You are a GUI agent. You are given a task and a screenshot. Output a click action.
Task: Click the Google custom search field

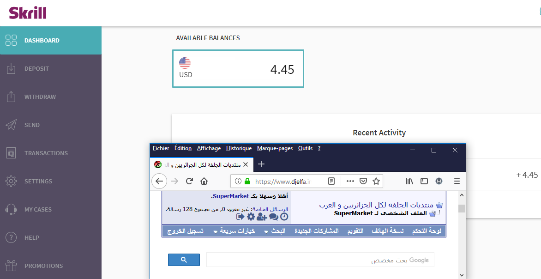pyautogui.click(x=320, y=260)
